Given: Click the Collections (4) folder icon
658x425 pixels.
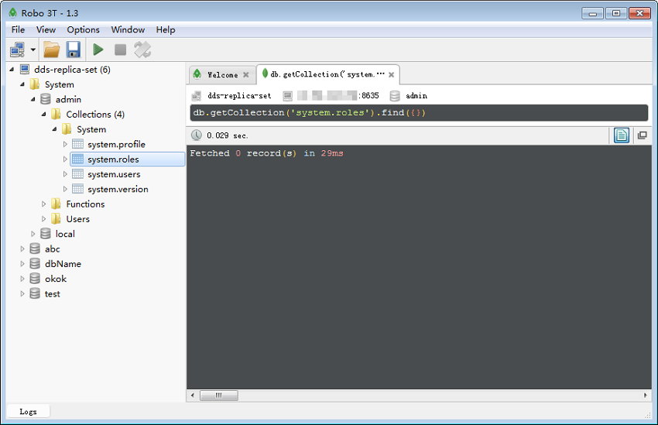Looking at the screenshot, I should point(56,114).
